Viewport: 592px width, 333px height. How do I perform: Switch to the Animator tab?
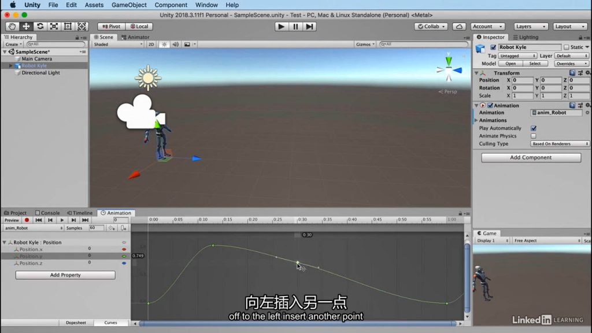coord(135,37)
